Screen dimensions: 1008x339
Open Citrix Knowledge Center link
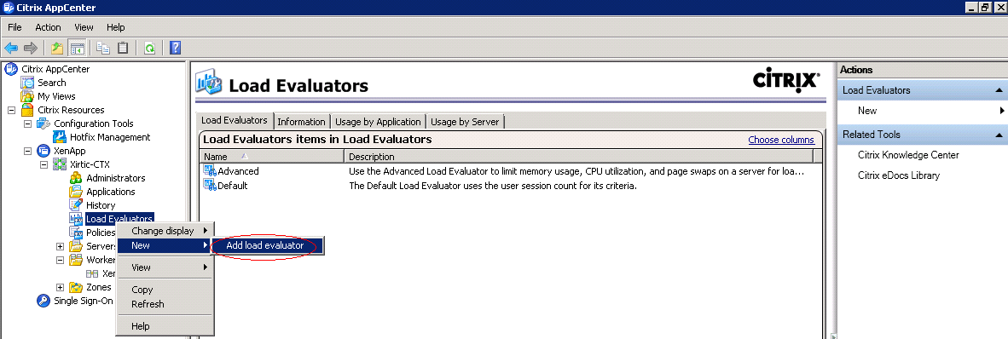[908, 155]
